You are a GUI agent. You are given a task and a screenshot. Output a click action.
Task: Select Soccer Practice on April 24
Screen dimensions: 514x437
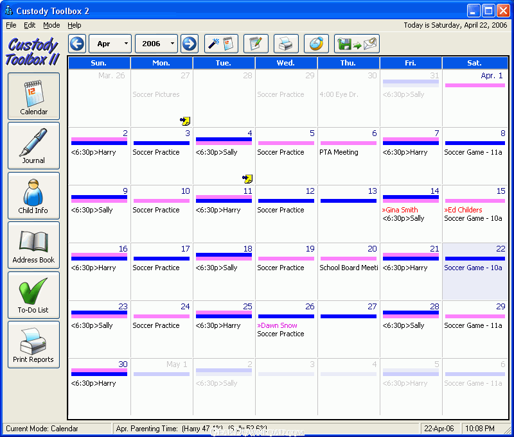click(x=156, y=325)
